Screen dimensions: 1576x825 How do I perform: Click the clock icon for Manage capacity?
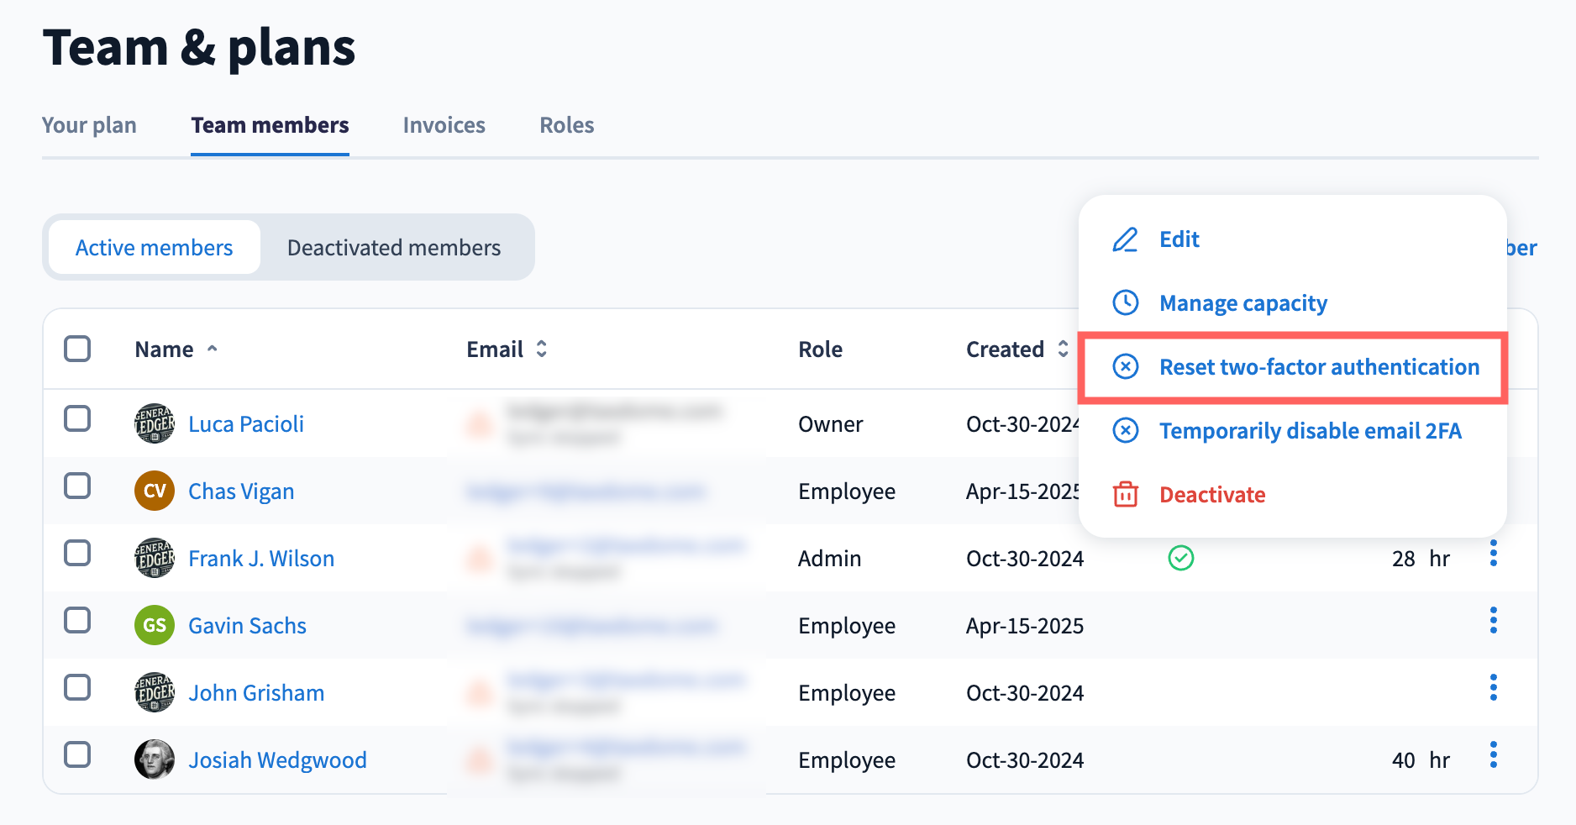pyautogui.click(x=1125, y=302)
